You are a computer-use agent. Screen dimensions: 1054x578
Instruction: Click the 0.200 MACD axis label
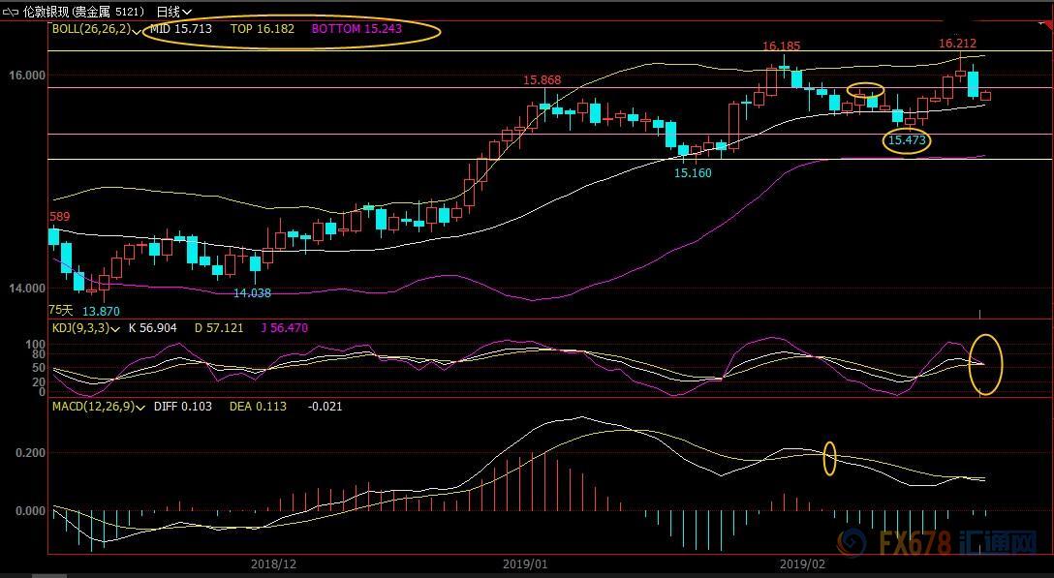(x=30, y=453)
